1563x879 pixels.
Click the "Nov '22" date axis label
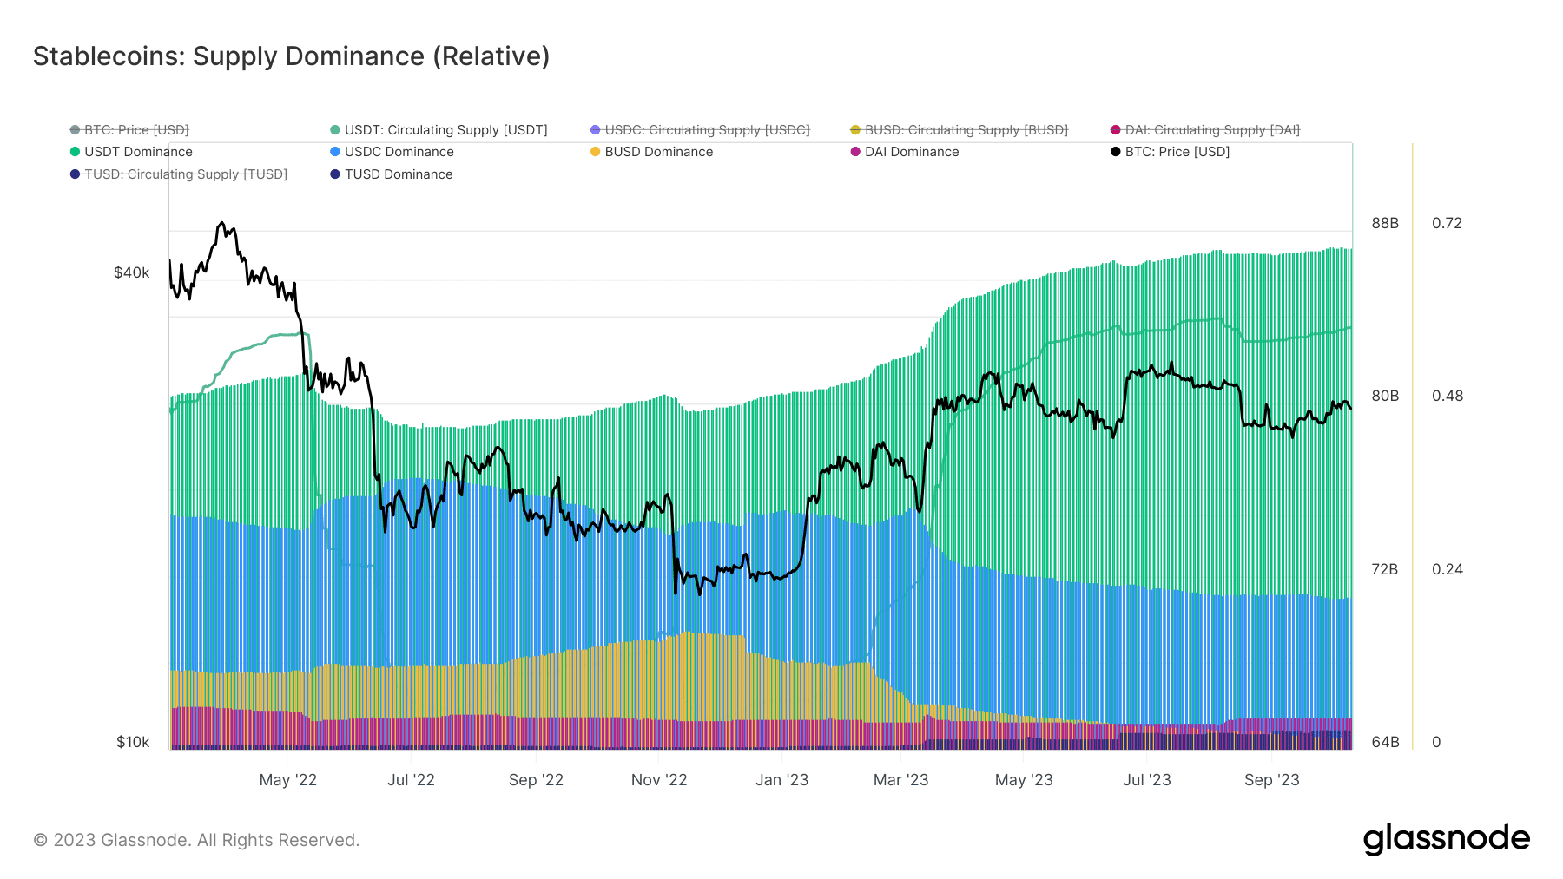click(x=659, y=780)
